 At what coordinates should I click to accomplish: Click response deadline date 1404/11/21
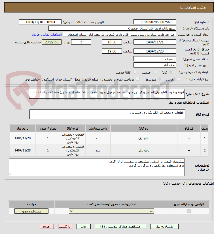tap(155, 42)
